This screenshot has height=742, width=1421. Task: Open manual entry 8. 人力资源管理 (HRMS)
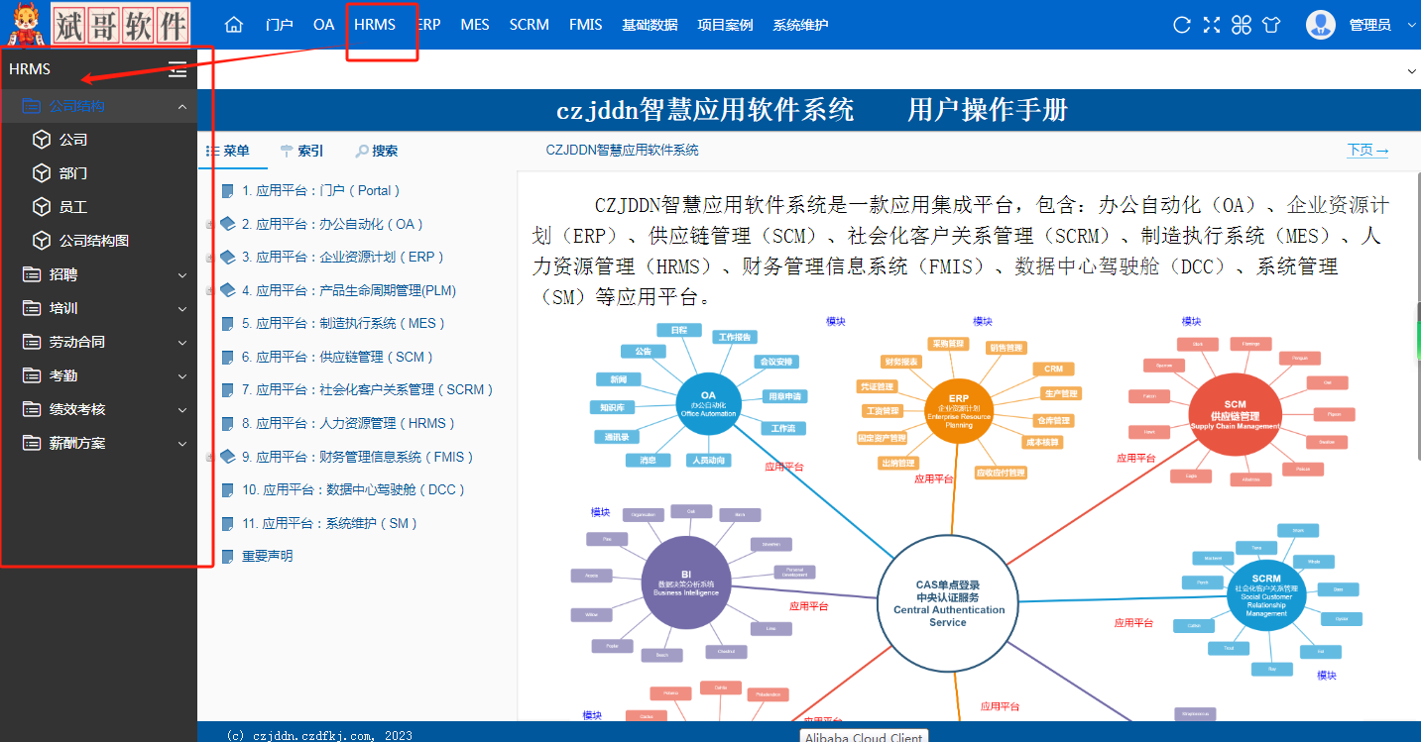coord(349,424)
